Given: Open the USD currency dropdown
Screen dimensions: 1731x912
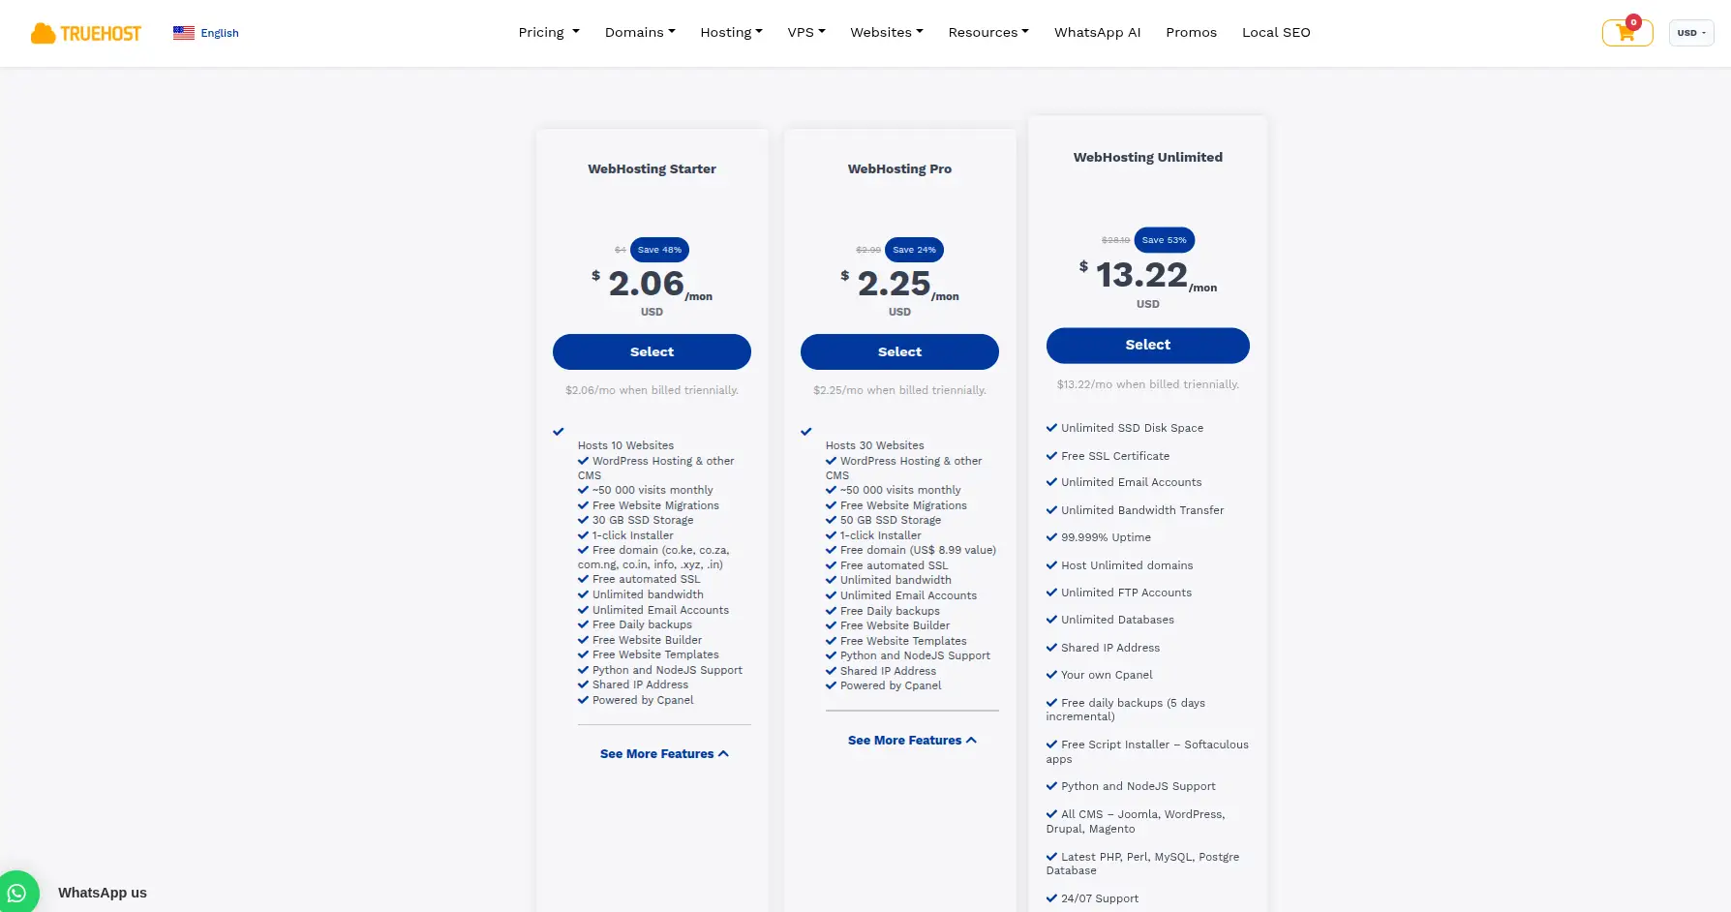Looking at the screenshot, I should [x=1691, y=33].
